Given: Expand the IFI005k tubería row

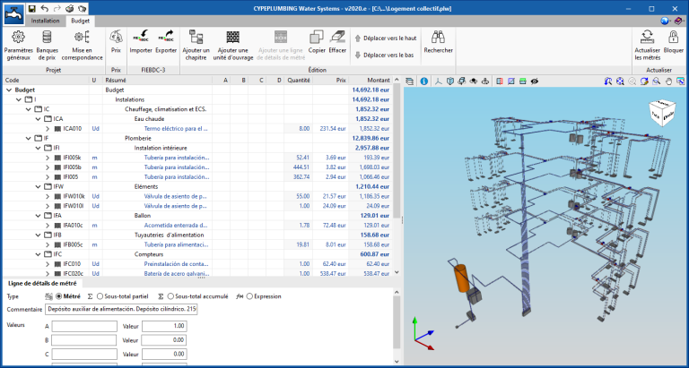Looking at the screenshot, I should 48,158.
